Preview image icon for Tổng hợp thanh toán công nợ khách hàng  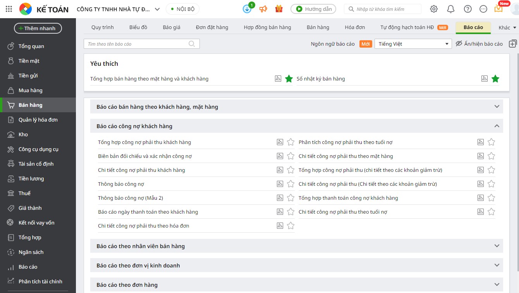point(481,198)
